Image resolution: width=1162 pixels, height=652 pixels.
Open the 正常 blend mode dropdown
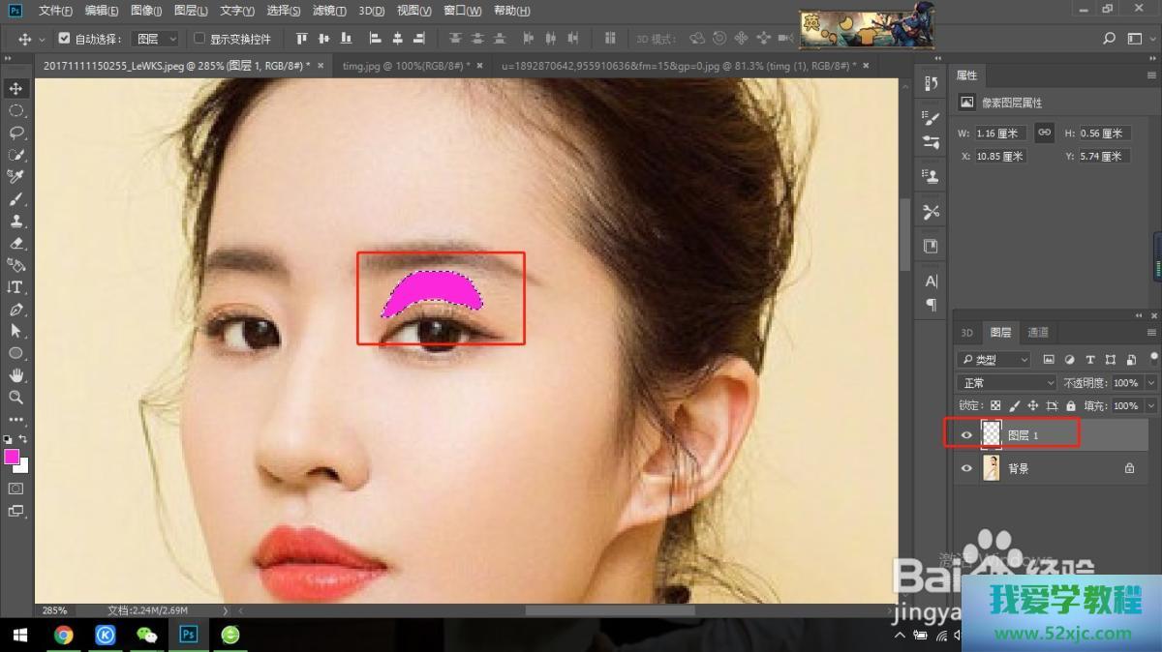coord(1006,383)
